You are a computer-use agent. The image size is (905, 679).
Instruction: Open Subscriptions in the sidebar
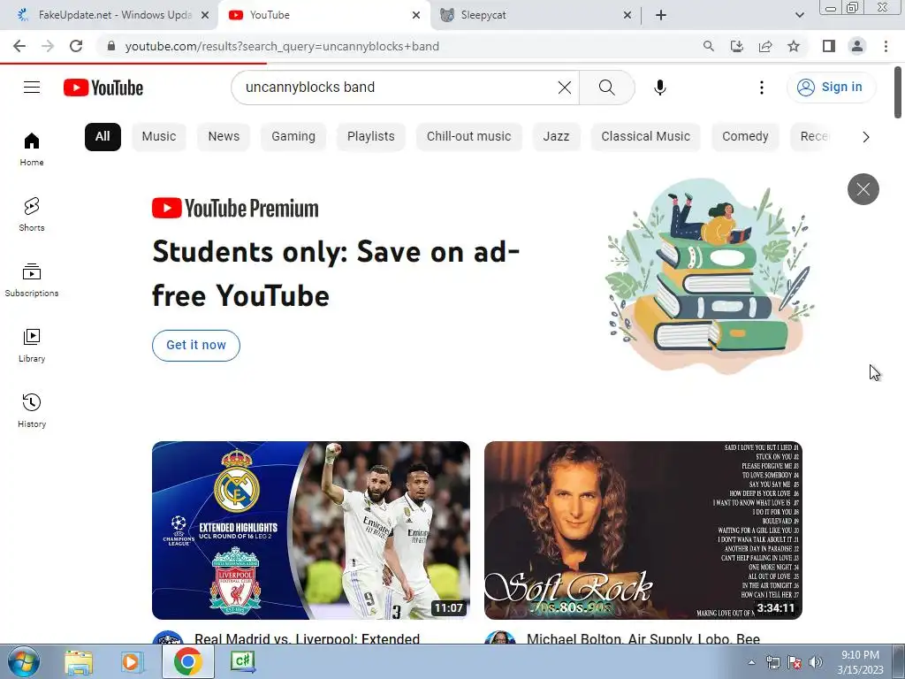pos(32,280)
